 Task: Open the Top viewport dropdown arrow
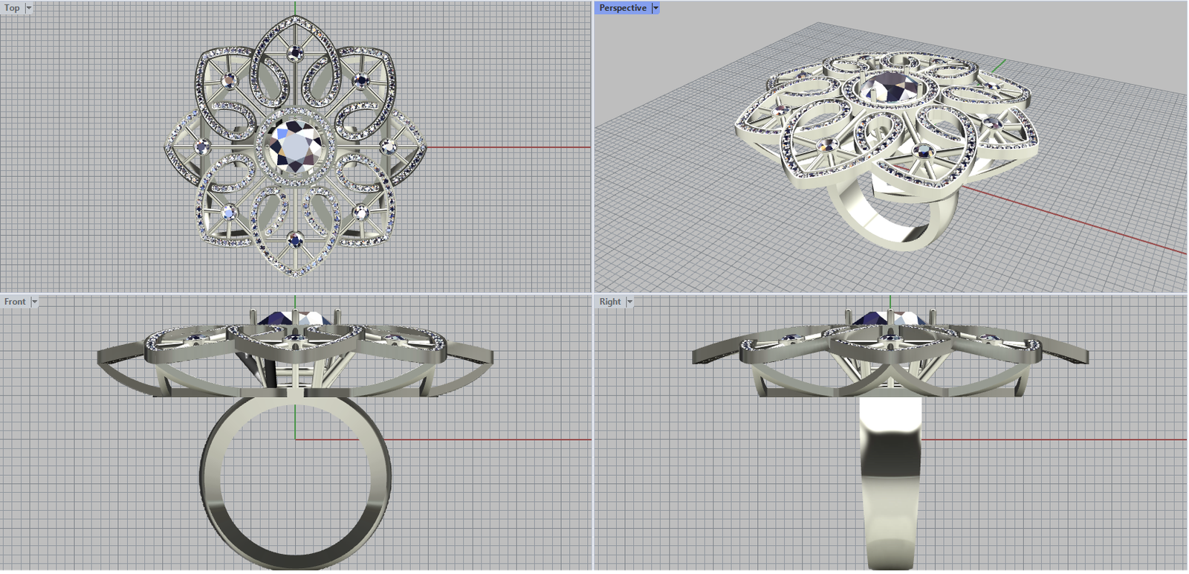(x=29, y=8)
